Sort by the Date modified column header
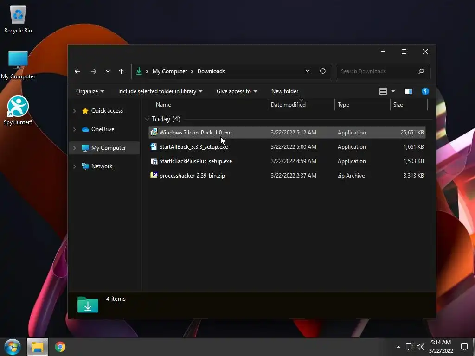The image size is (475, 356). tap(301, 105)
